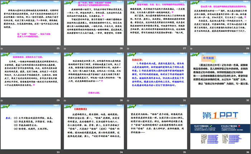Viewport: 251px width, 154px height.
Task: Select slide 25 thumbnail with the 乐园 annotation
Action: (x=30, y=23)
